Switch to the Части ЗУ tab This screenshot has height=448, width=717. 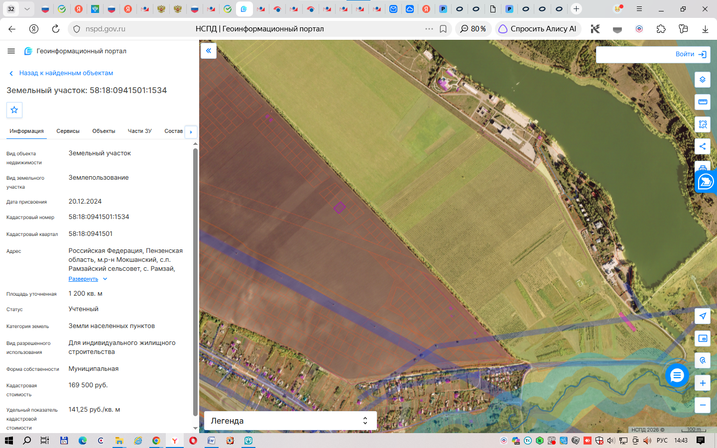click(x=139, y=131)
